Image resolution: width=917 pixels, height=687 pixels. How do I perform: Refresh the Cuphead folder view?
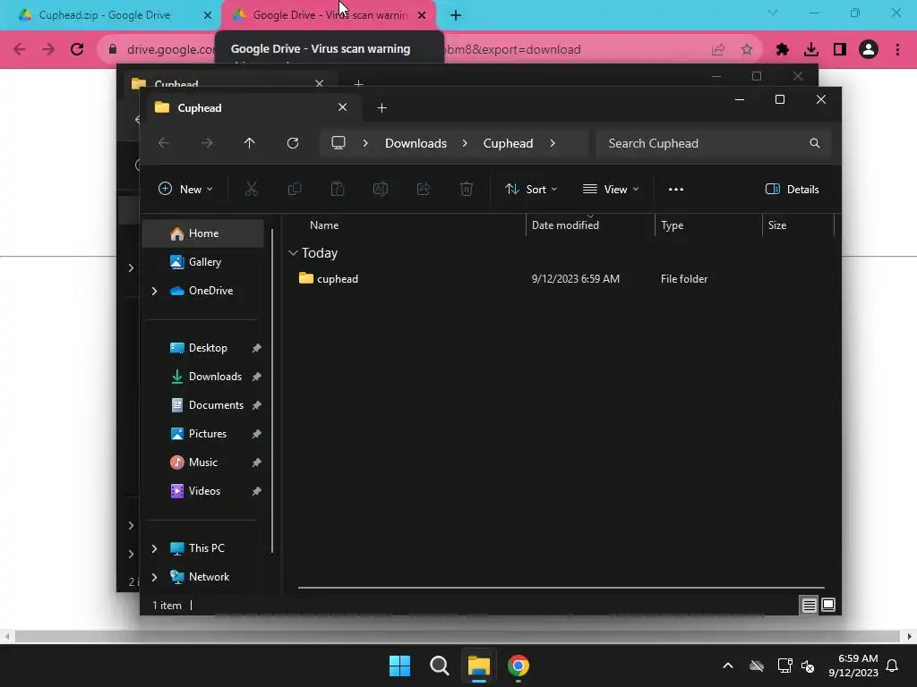(293, 143)
